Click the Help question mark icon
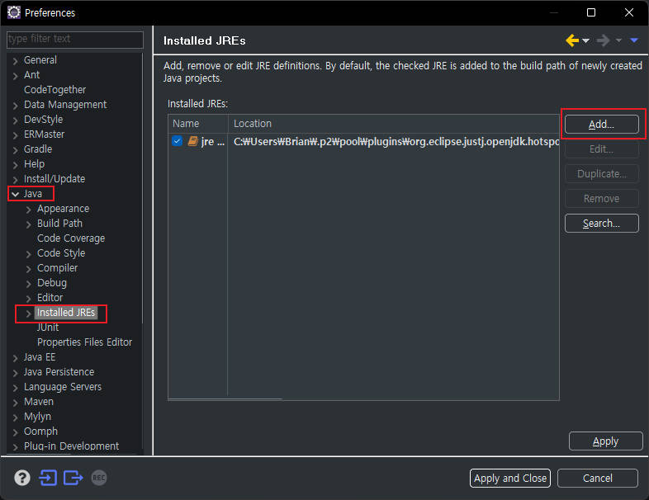Viewport: 649px width, 500px height. pos(22,478)
